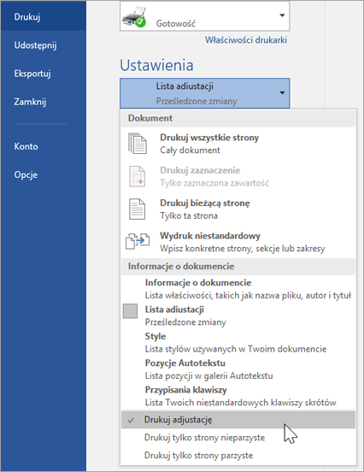The width and height of the screenshot is (364, 472).
Task: Select Udostępnij in the sidebar
Action: pos(35,45)
